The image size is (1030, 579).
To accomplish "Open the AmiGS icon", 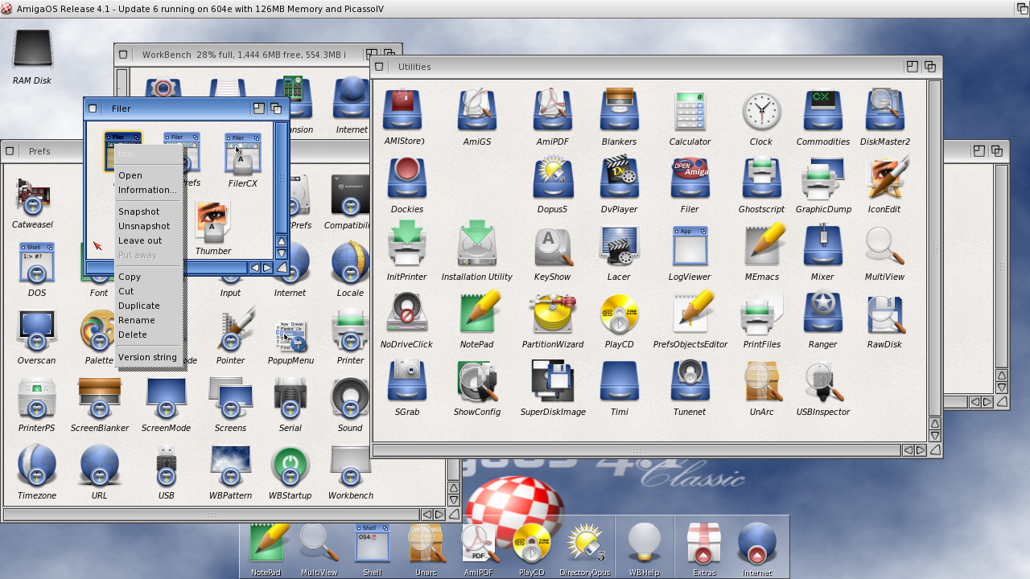I will (476, 110).
